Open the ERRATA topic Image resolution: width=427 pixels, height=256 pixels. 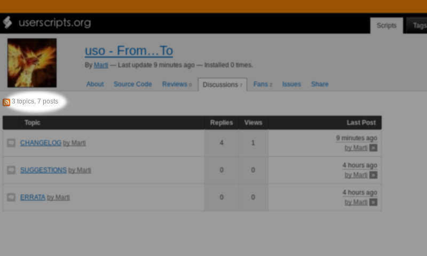(33, 197)
